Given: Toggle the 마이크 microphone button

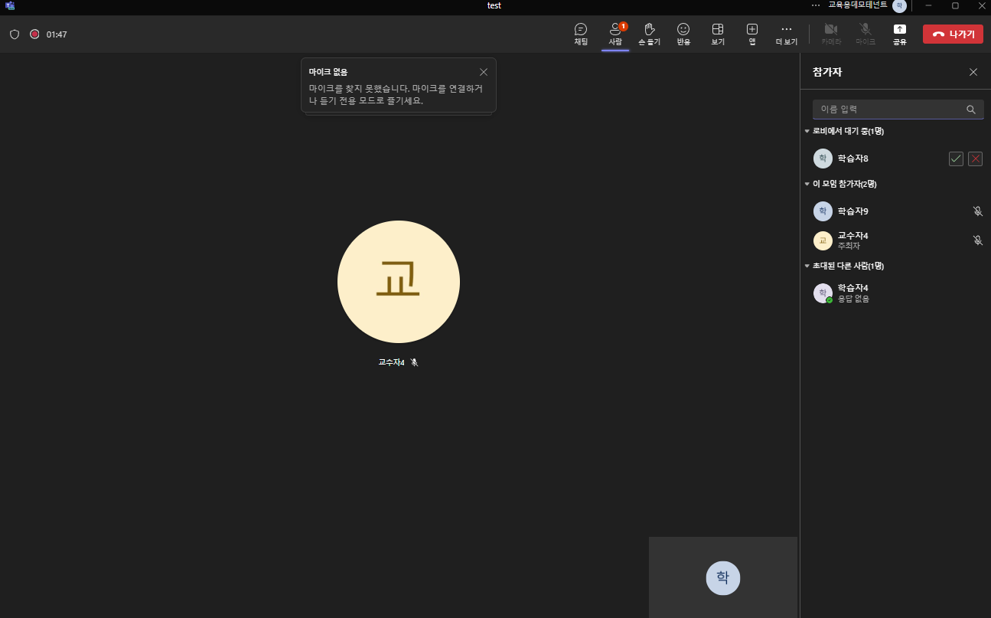Looking at the screenshot, I should pyautogui.click(x=865, y=34).
